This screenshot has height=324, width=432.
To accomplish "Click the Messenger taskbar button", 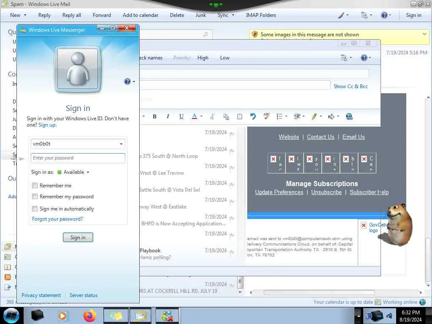I will coord(167,316).
